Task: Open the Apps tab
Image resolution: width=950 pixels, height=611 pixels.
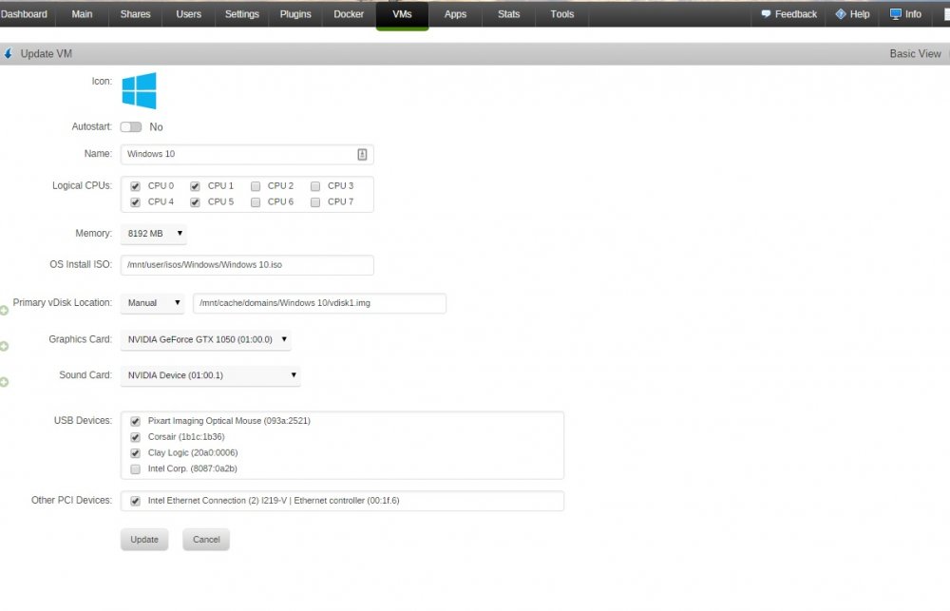Action: pos(455,14)
